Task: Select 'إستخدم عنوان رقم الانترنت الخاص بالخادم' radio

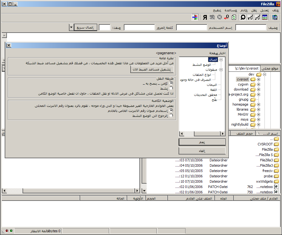Action: 171,110
